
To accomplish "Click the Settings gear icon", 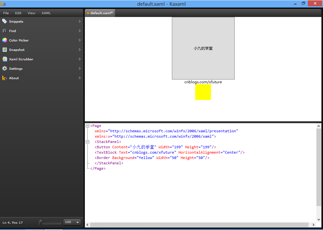I will point(4,68).
